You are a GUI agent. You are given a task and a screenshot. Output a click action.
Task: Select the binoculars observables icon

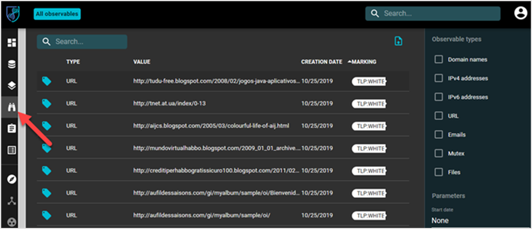(11, 107)
